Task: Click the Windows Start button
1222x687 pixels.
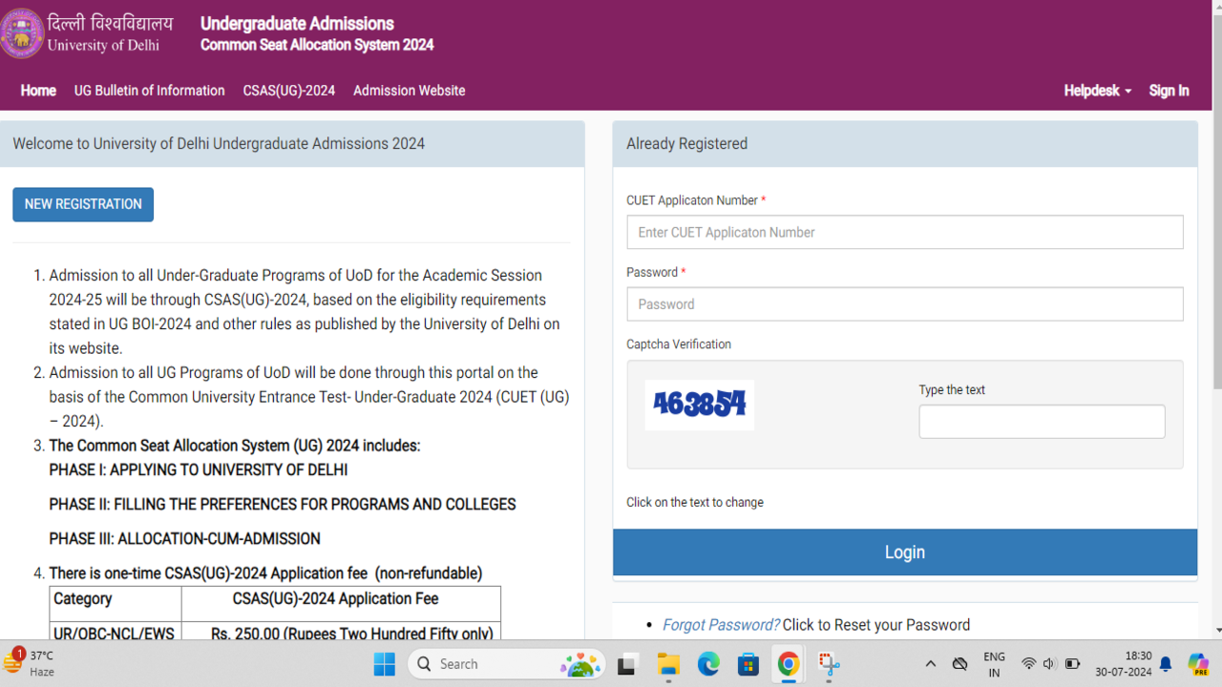Action: coord(384,664)
